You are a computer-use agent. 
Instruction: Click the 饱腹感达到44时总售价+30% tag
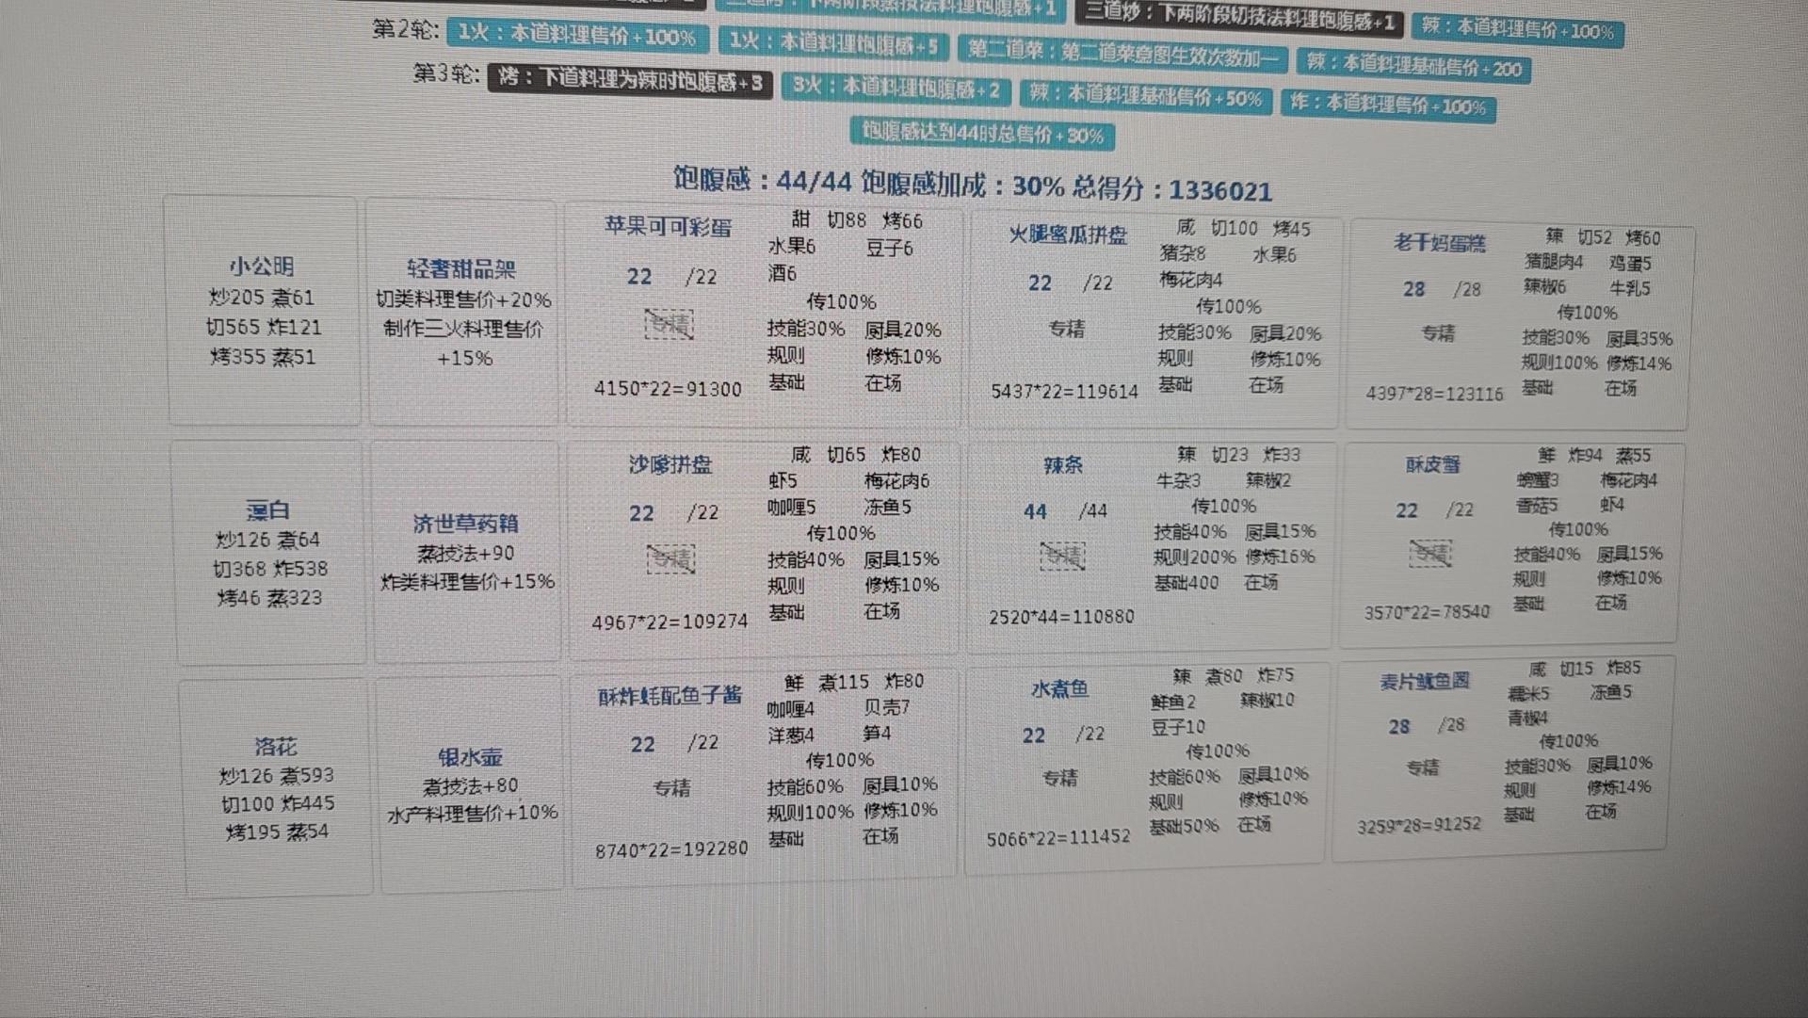tap(982, 134)
